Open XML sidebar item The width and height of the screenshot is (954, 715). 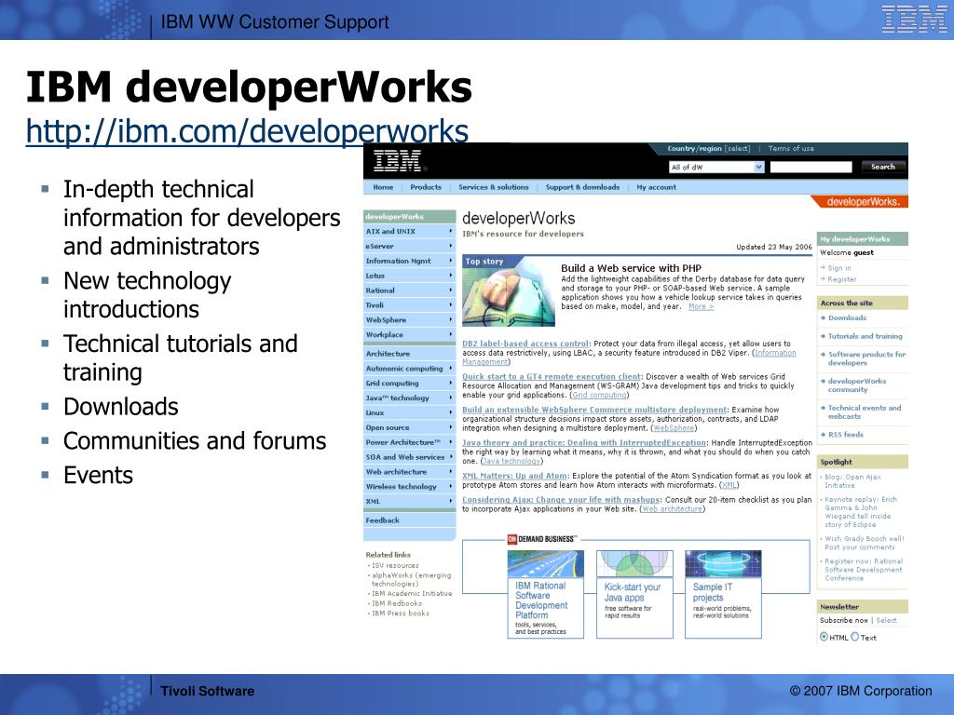(x=410, y=501)
